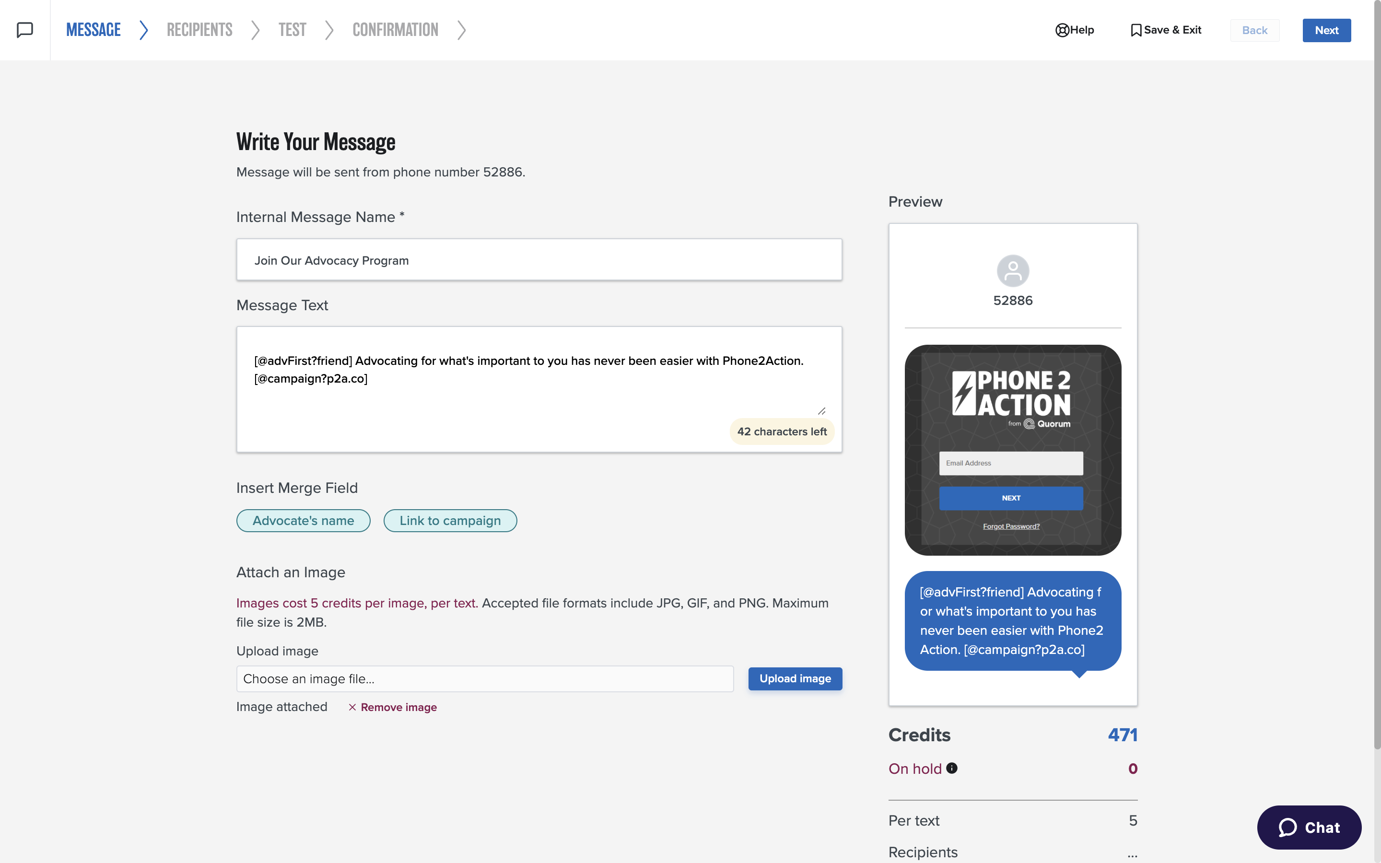The height and width of the screenshot is (863, 1381).
Task: Click the Forgot Password link in the preview
Action: click(x=1011, y=525)
